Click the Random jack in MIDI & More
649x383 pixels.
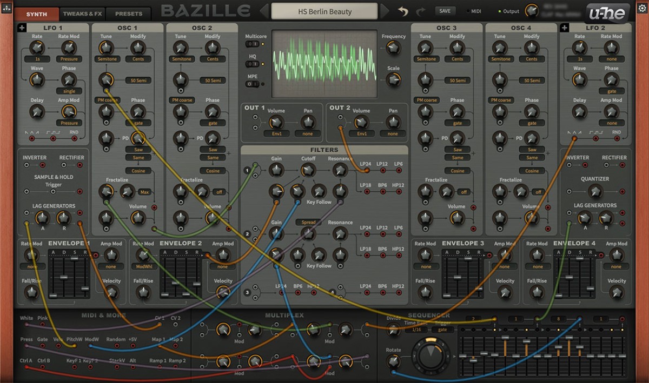116,346
